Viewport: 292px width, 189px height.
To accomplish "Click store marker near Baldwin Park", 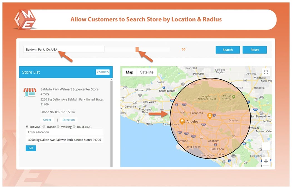I will pyautogui.click(x=210, y=116).
